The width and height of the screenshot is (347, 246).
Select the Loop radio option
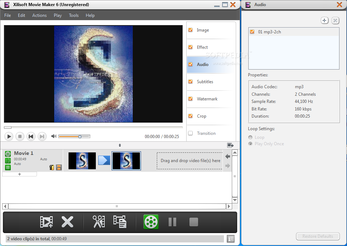coord(250,137)
